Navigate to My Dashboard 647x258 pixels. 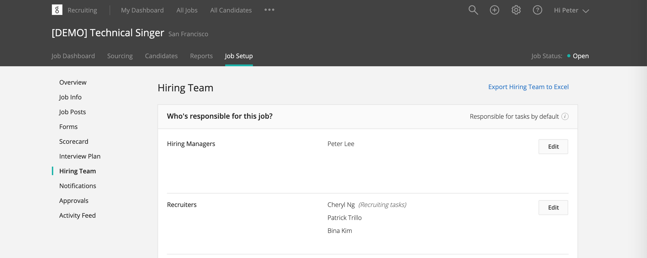point(142,10)
